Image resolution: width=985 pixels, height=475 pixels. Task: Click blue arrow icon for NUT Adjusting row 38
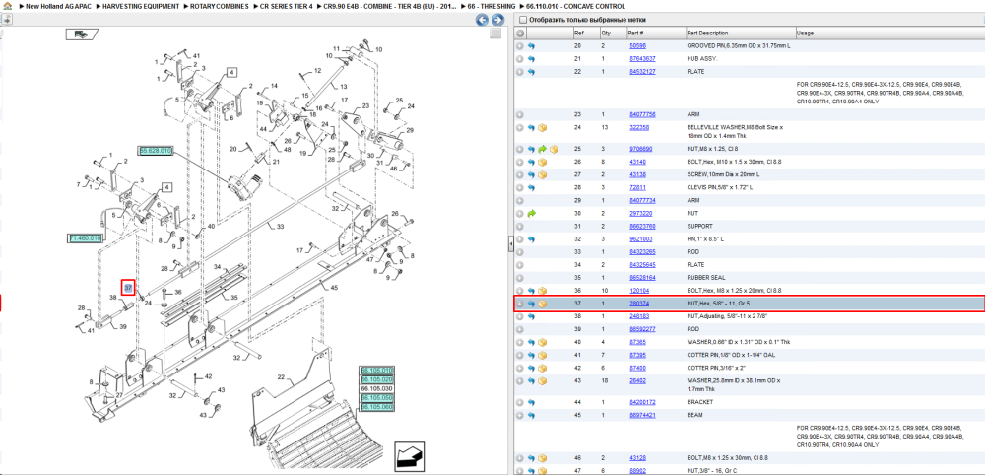pos(532,316)
